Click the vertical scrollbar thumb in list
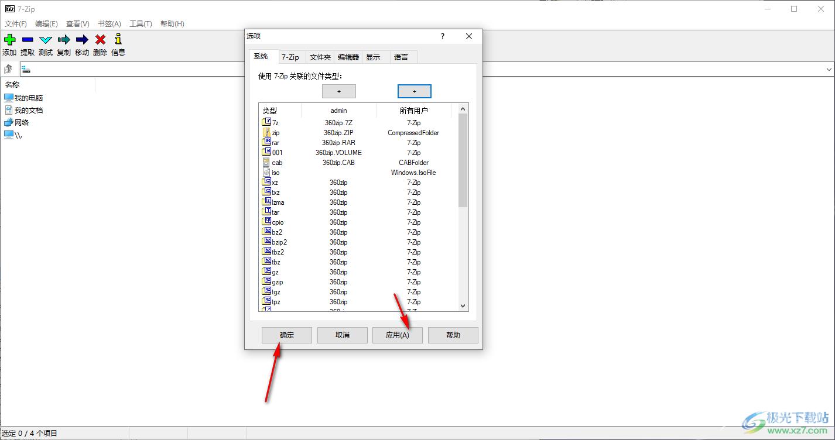This screenshot has width=835, height=440. point(463,160)
